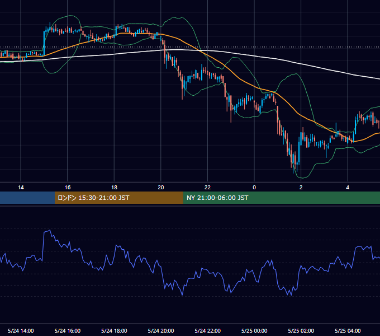Click the 5/24 20:00 timestamp on the lower axis

pos(161,330)
